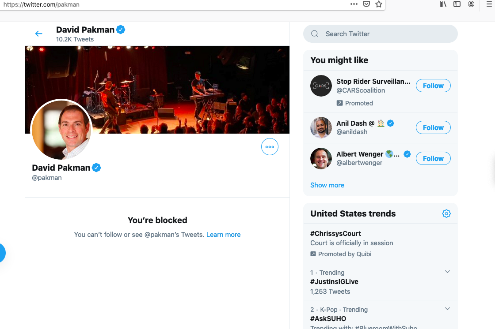Click the back arrow beside David Pakman
Viewport: 495px width, 329px height.
pos(38,34)
